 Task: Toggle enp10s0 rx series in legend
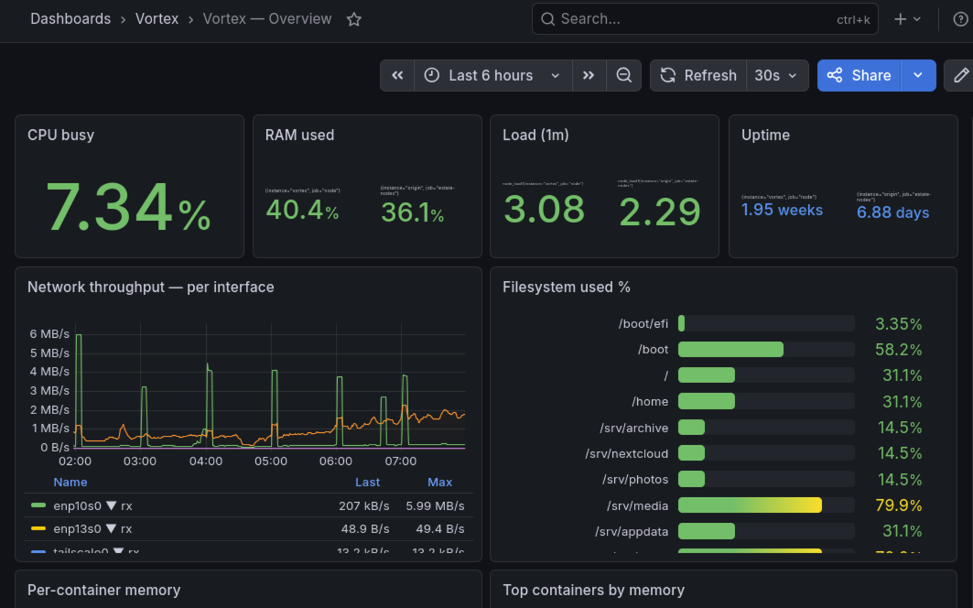point(93,506)
